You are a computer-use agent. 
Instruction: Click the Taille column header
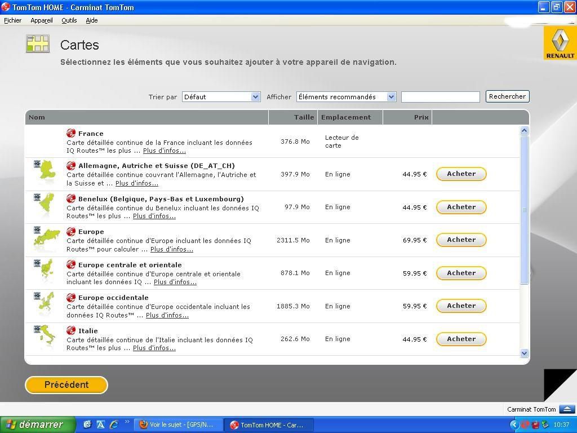click(x=293, y=117)
